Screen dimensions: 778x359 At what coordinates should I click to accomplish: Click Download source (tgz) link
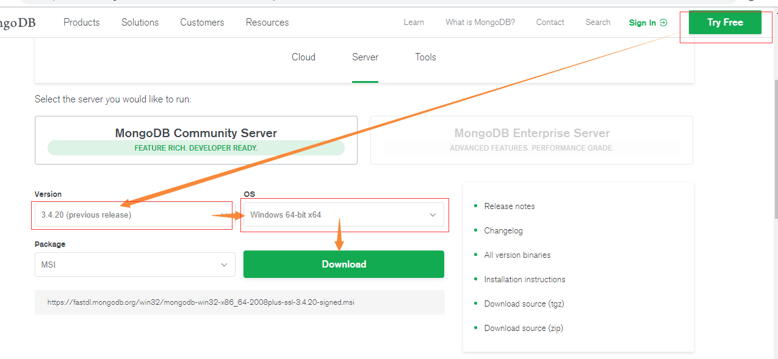(524, 304)
